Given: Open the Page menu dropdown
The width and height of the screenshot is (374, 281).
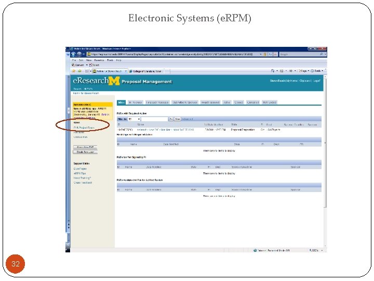Looking at the screenshot, I should tap(304, 71).
